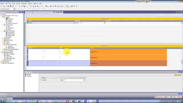The image size is (183, 103).
Task: Collapse the Alarm Management folder
Action: pyautogui.click(x=3, y=31)
